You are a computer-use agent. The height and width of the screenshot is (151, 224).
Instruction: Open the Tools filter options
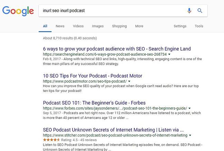(199, 26)
